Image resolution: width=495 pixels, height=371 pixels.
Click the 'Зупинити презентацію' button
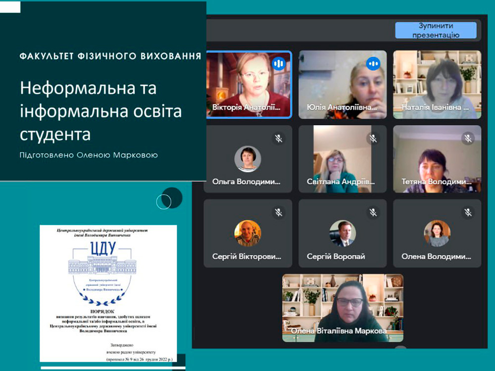[436, 30]
